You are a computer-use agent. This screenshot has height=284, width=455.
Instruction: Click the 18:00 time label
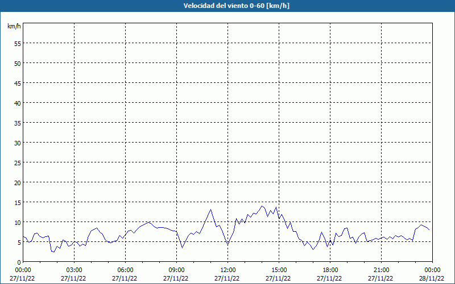pos(330,270)
